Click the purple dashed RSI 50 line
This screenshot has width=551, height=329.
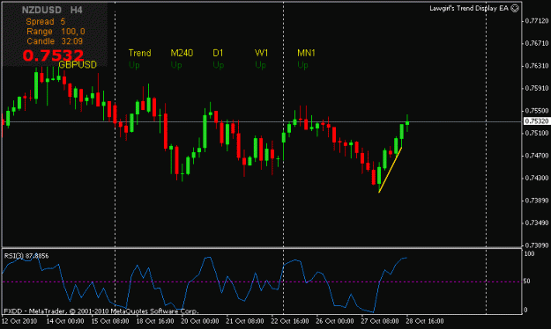262,281
